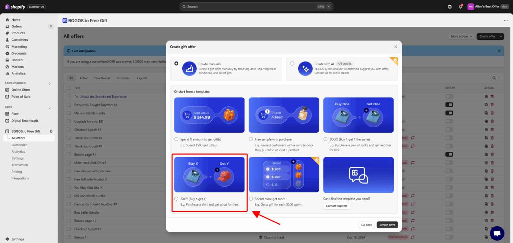This screenshot has width=513, height=243.
Task: Delete the You May Also Like #1 offer
Action: click(492, 188)
